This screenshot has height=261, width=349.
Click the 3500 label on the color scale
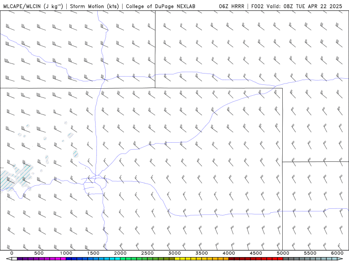point(202,253)
